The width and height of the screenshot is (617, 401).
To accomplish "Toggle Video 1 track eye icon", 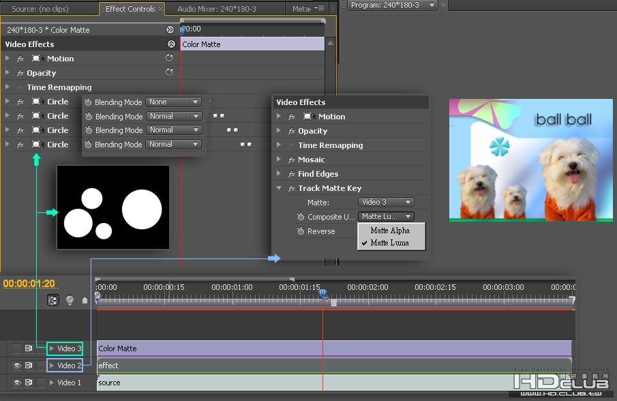I will click(x=16, y=383).
